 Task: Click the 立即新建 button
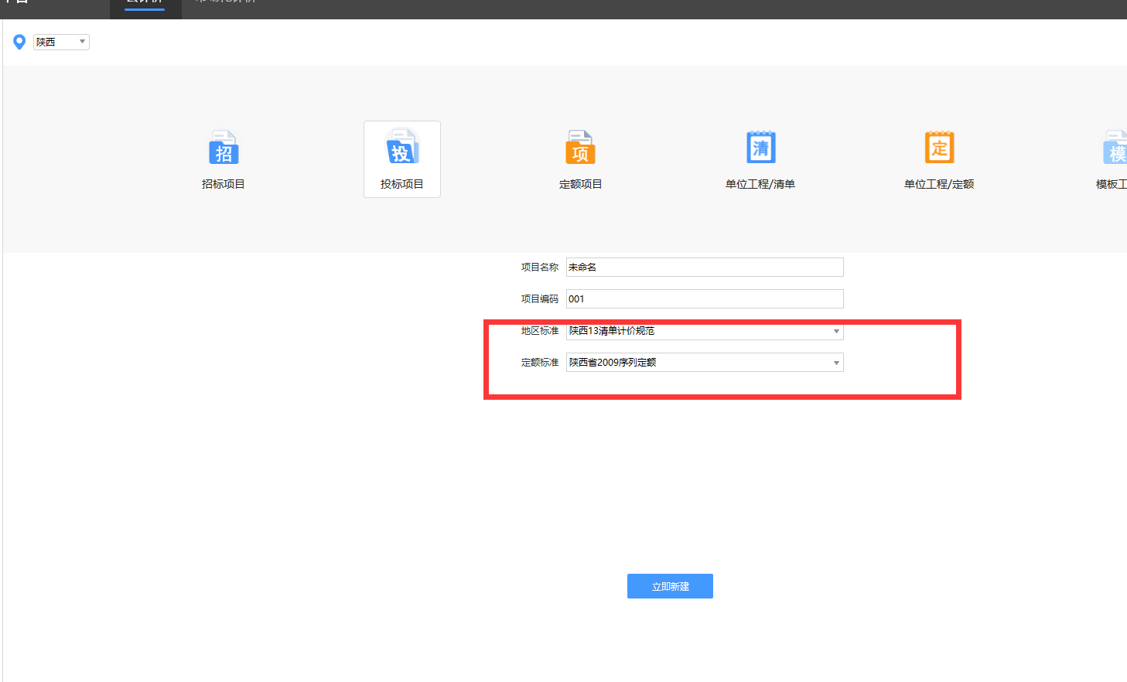pyautogui.click(x=670, y=586)
